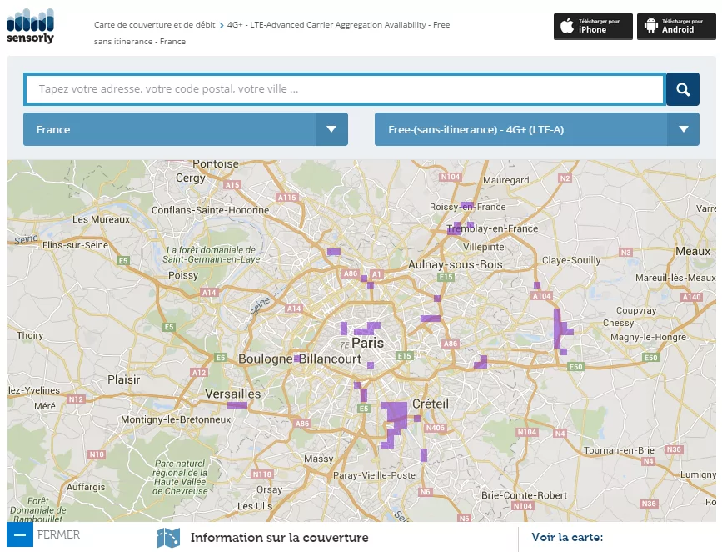
Task: Click the Versailles label on the map
Action: pyautogui.click(x=232, y=394)
